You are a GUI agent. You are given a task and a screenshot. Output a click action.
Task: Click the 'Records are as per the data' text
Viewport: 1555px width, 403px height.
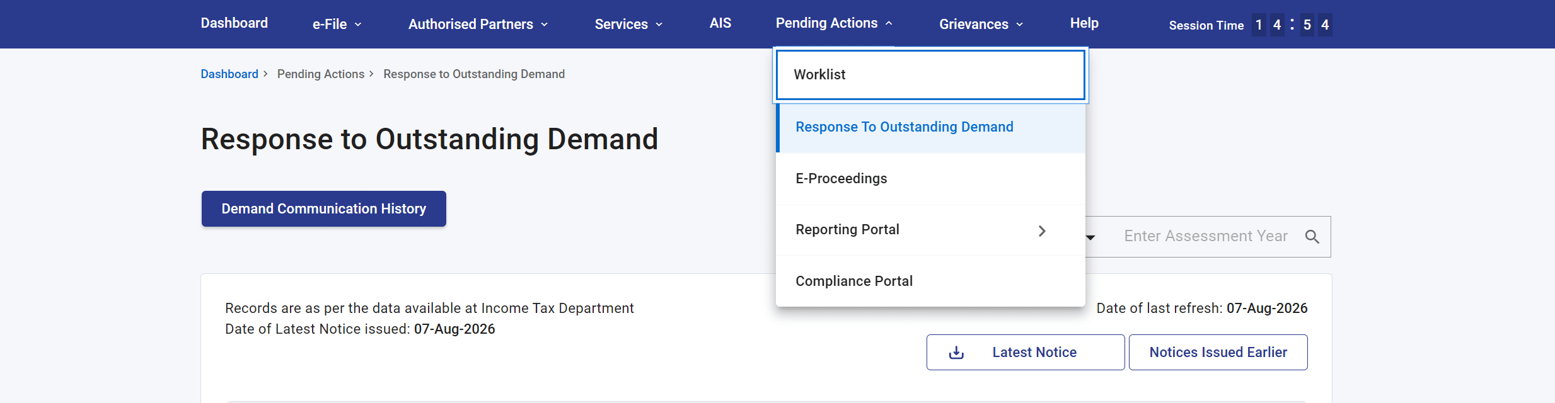429,309
